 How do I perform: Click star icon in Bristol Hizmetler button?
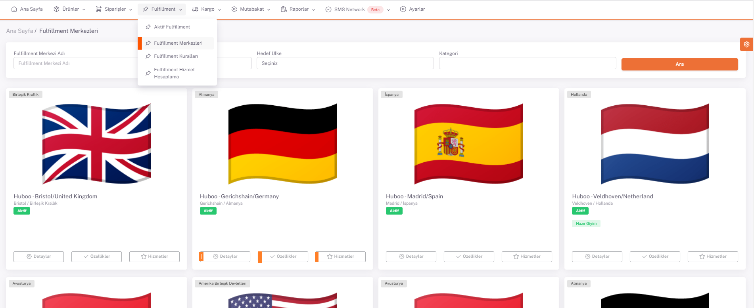point(144,257)
